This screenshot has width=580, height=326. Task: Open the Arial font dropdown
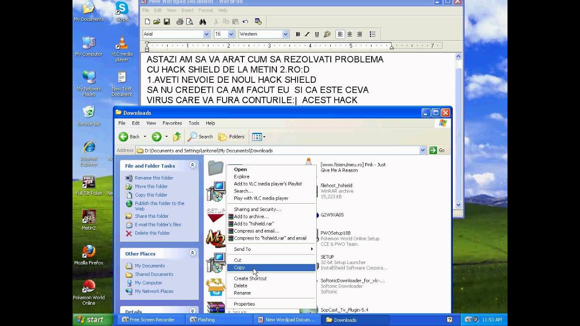pyautogui.click(x=207, y=34)
